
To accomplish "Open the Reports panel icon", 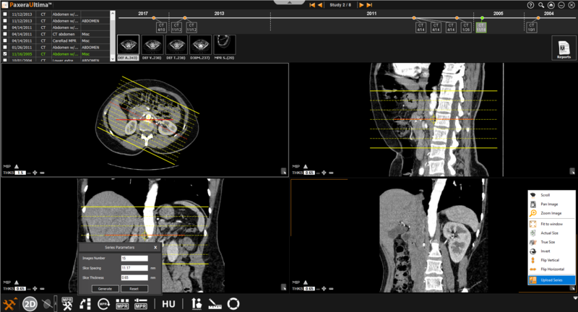I will click(564, 48).
